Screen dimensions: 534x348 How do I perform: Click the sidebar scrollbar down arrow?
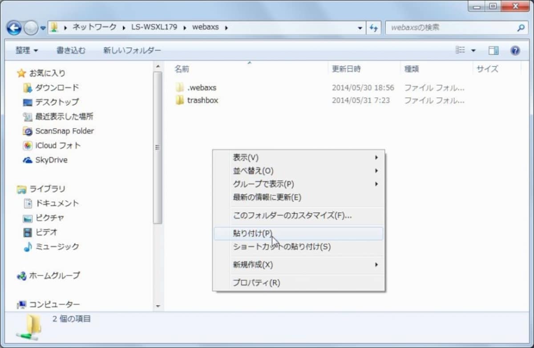(158, 306)
